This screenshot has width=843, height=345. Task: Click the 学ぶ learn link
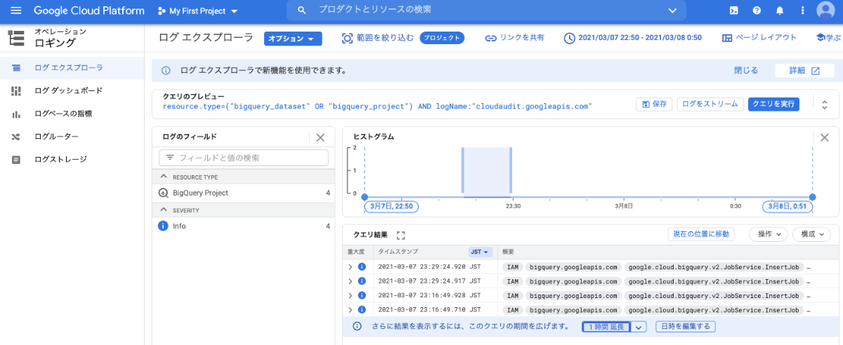829,38
